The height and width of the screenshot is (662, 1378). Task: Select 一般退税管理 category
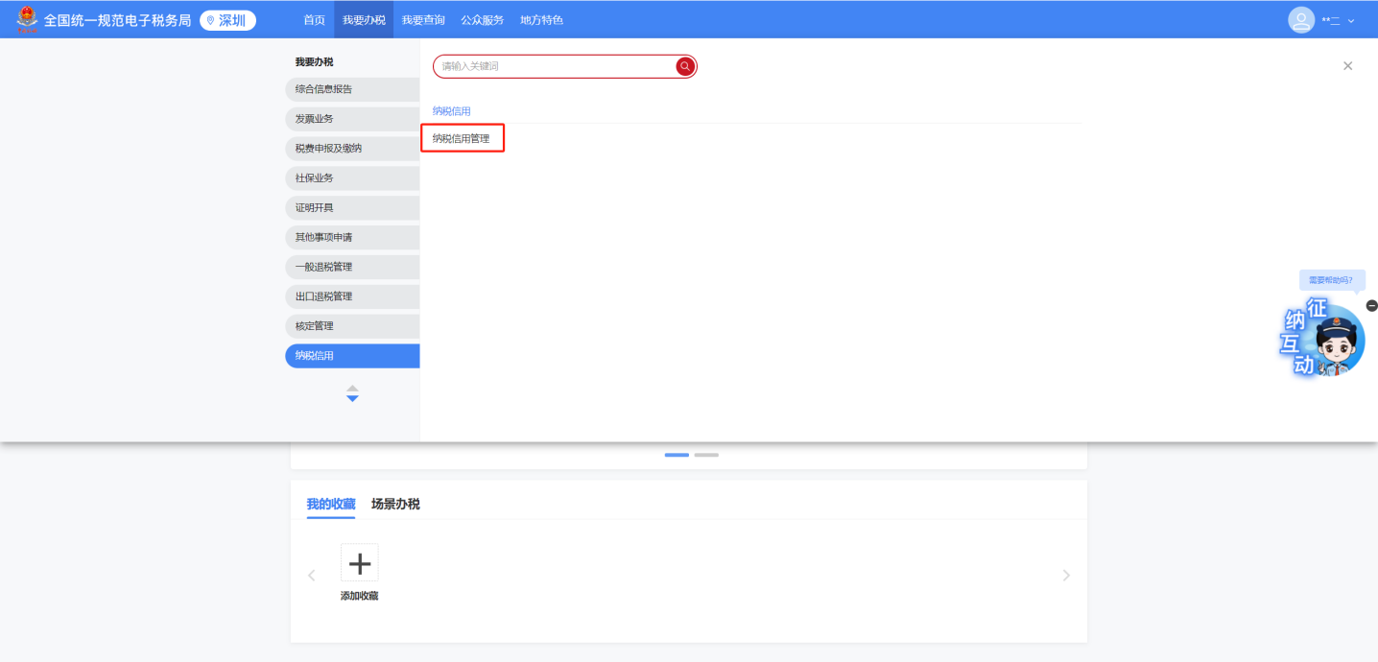(352, 267)
